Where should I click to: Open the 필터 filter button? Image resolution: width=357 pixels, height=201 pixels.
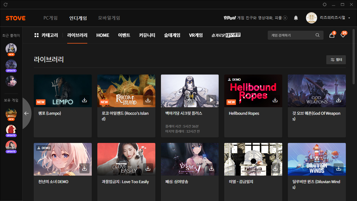click(x=336, y=60)
